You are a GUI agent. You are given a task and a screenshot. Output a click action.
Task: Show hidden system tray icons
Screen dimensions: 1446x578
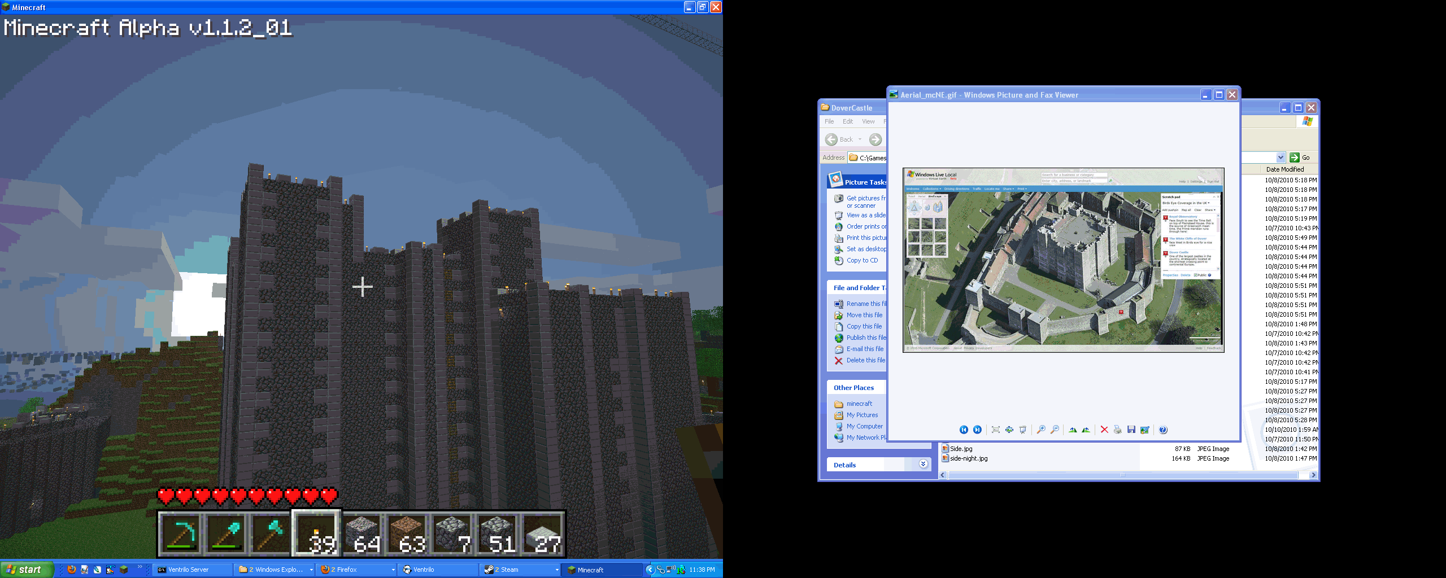(x=650, y=570)
